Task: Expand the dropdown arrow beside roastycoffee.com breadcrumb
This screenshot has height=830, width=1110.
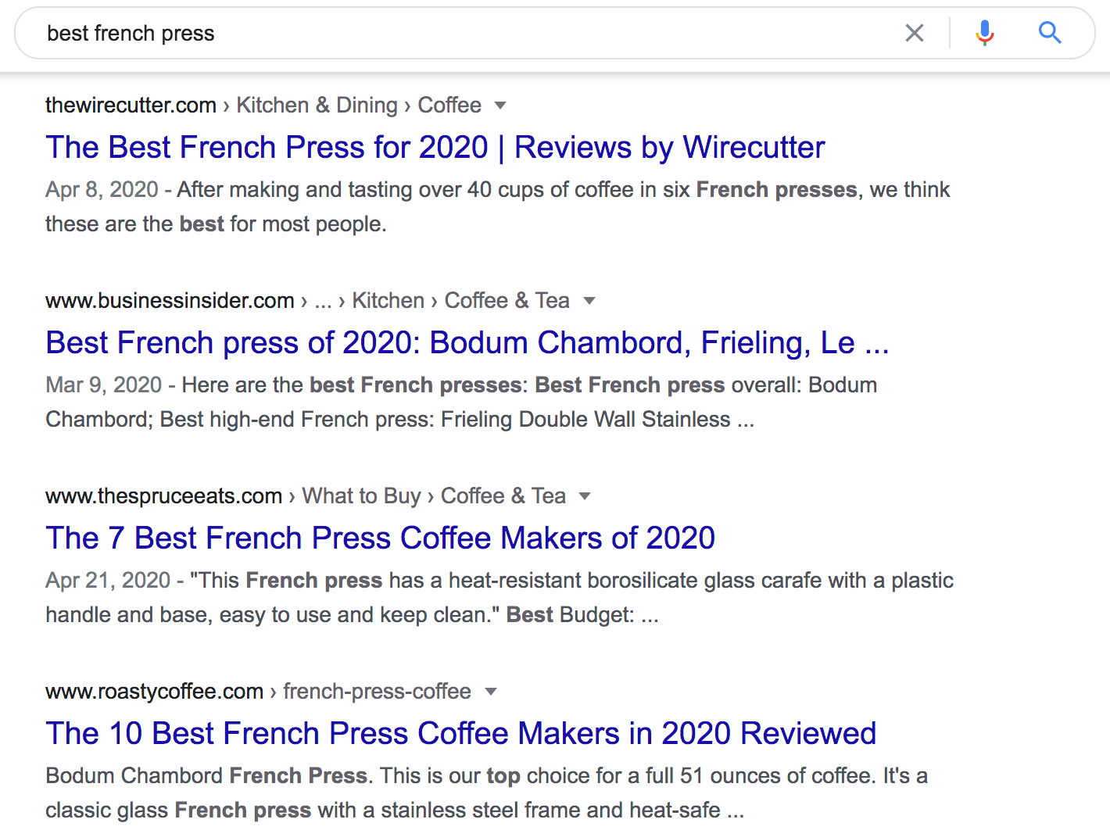Action: [491, 692]
